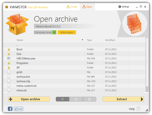152x115 pixels.
Task: Select the Programs folder icon
Action: [9, 63]
